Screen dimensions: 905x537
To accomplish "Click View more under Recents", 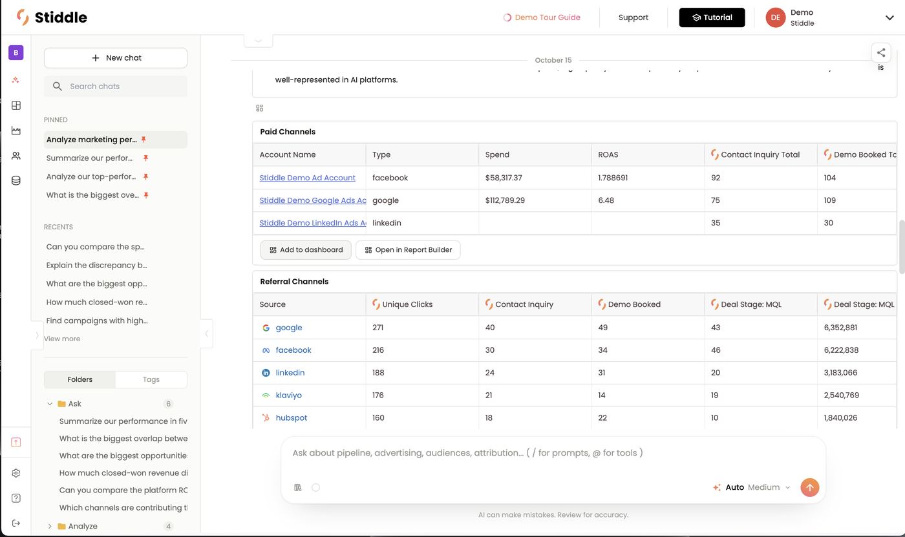I will pos(62,339).
